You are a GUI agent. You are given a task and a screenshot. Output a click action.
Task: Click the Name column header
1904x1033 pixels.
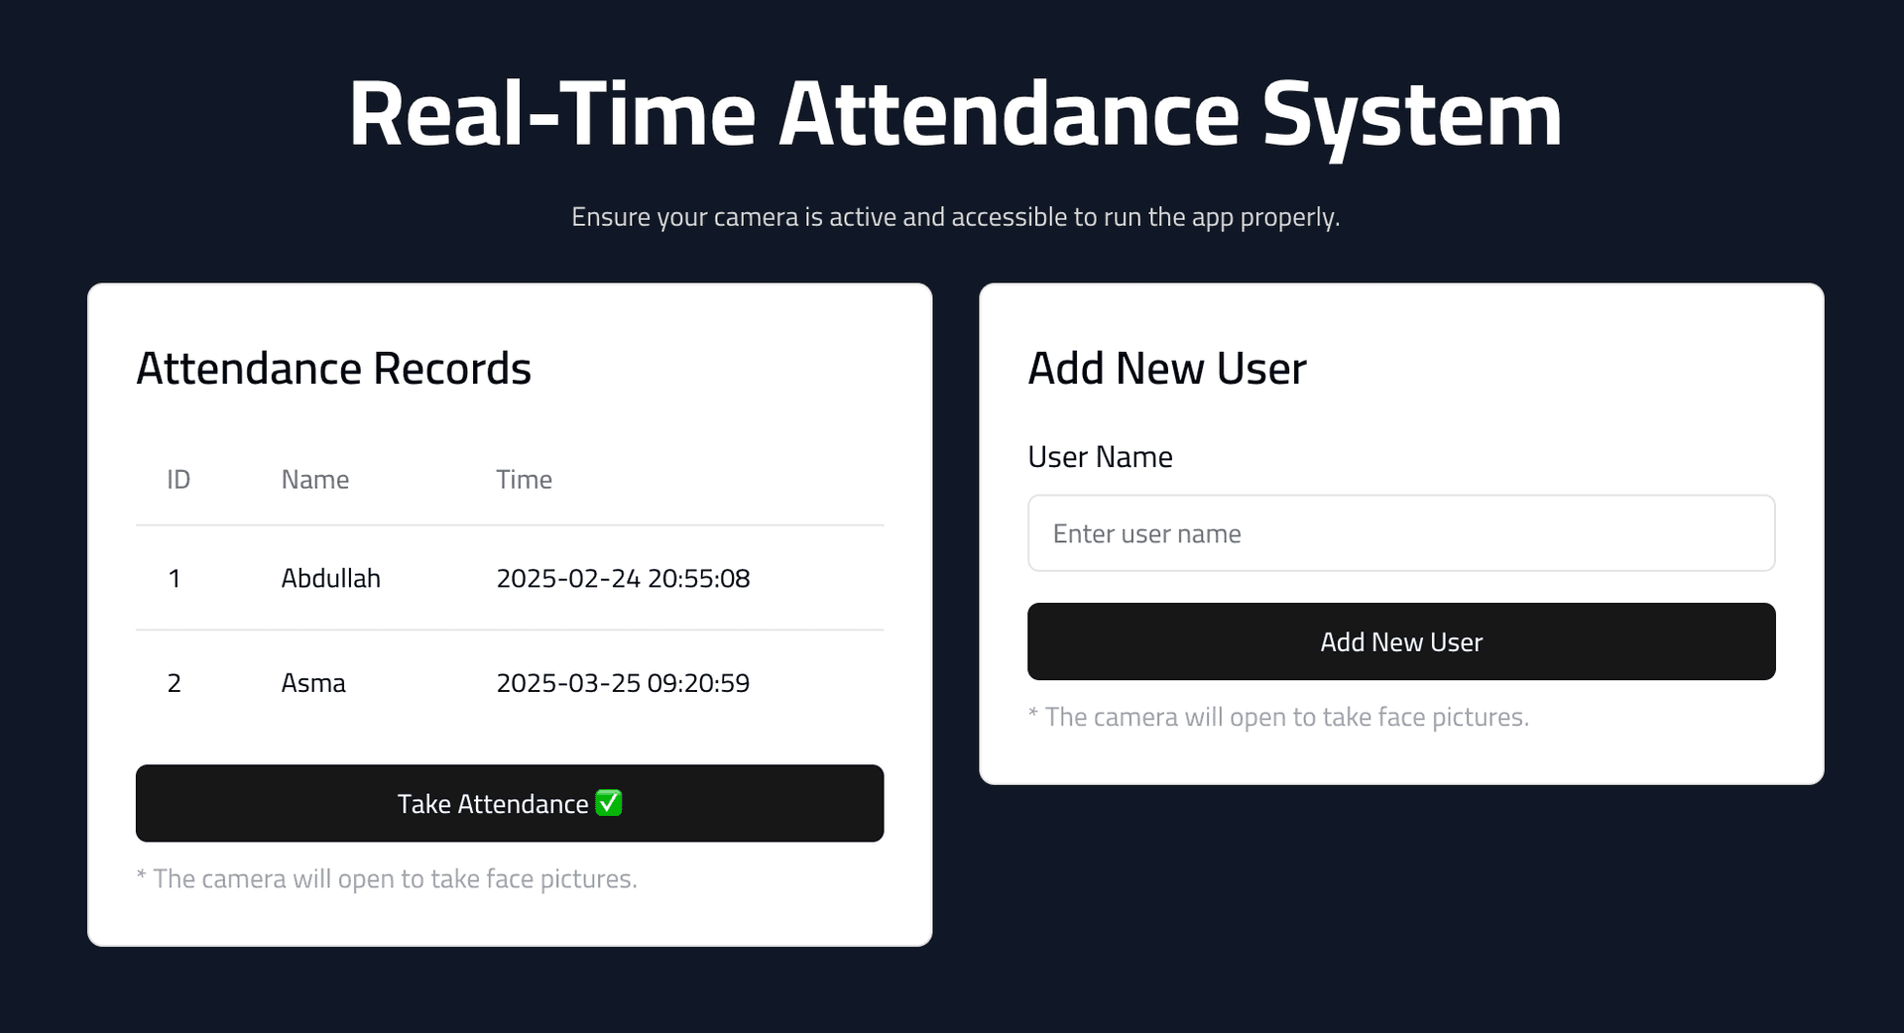314,479
